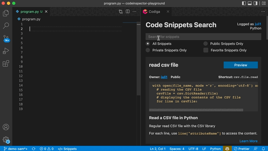This screenshot has width=268, height=151.
Task: Select Private Snippets Only radio option
Action: point(148,50)
